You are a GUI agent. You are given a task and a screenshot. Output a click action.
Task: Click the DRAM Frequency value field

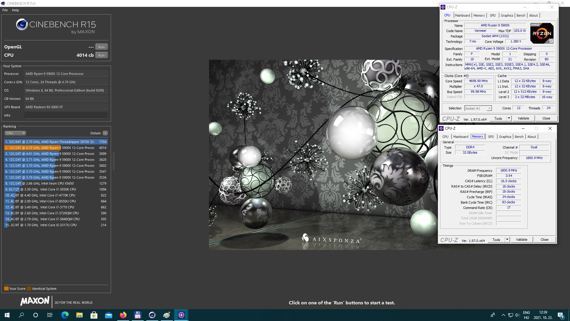click(x=509, y=171)
